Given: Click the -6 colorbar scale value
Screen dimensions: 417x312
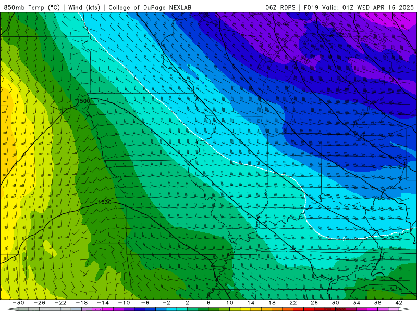Looking at the screenshot, I should pos(145,303).
